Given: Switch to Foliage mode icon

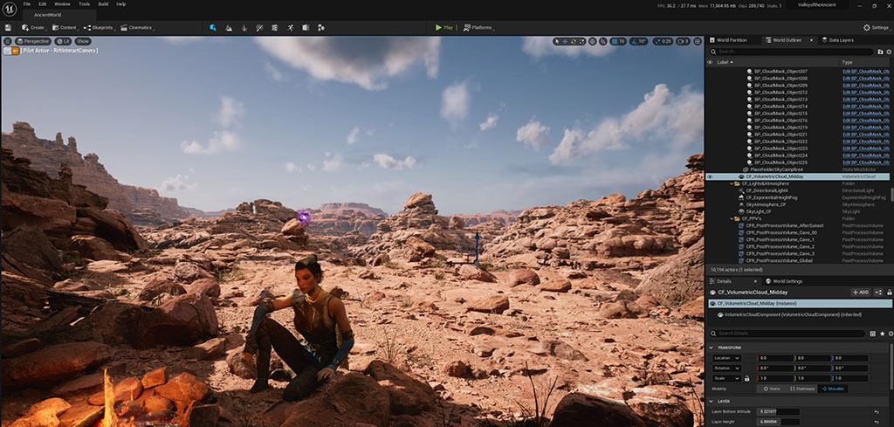Looking at the screenshot, I should tap(244, 27).
